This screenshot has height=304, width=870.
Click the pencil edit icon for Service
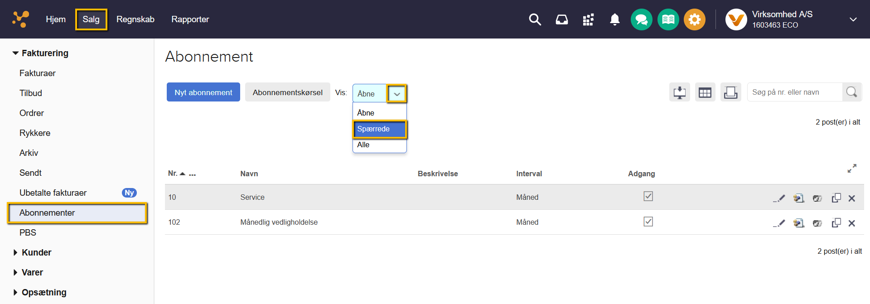[779, 198]
